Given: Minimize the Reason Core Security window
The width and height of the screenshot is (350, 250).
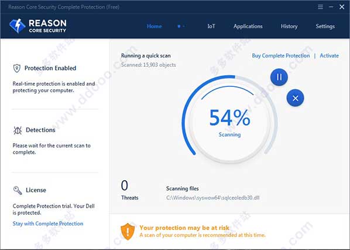Looking at the screenshot, I should coord(331,7).
